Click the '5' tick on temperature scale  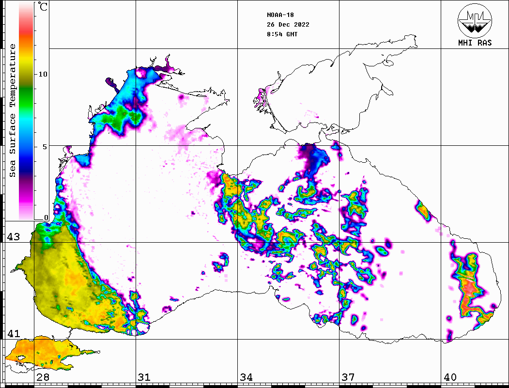[45, 147]
